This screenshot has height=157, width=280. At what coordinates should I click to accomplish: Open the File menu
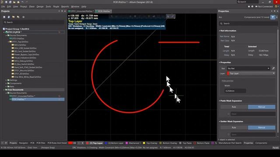point(3,7)
